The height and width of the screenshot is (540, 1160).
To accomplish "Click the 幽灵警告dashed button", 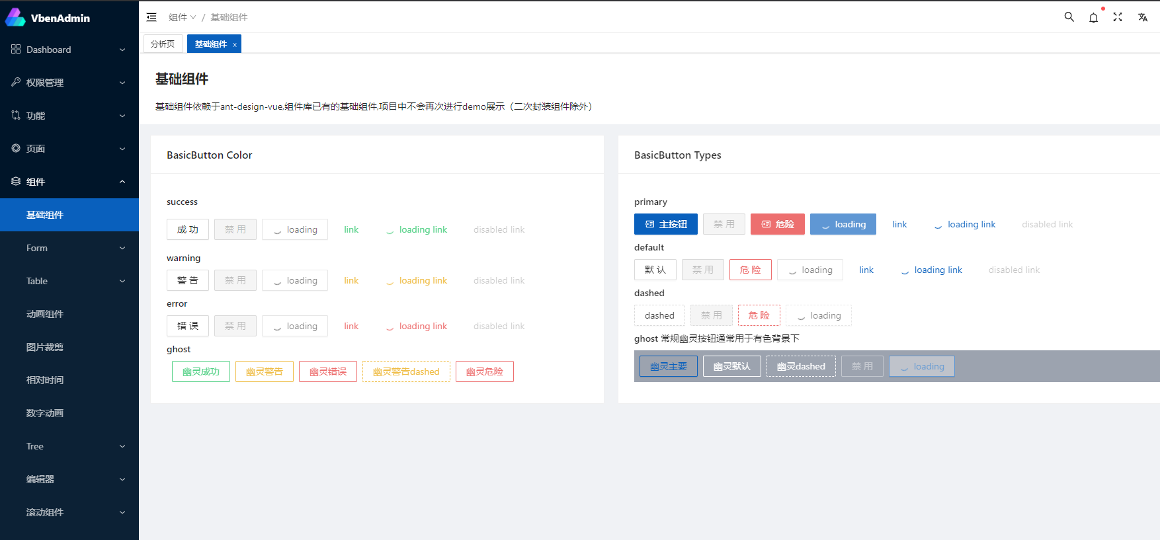I will click(406, 371).
